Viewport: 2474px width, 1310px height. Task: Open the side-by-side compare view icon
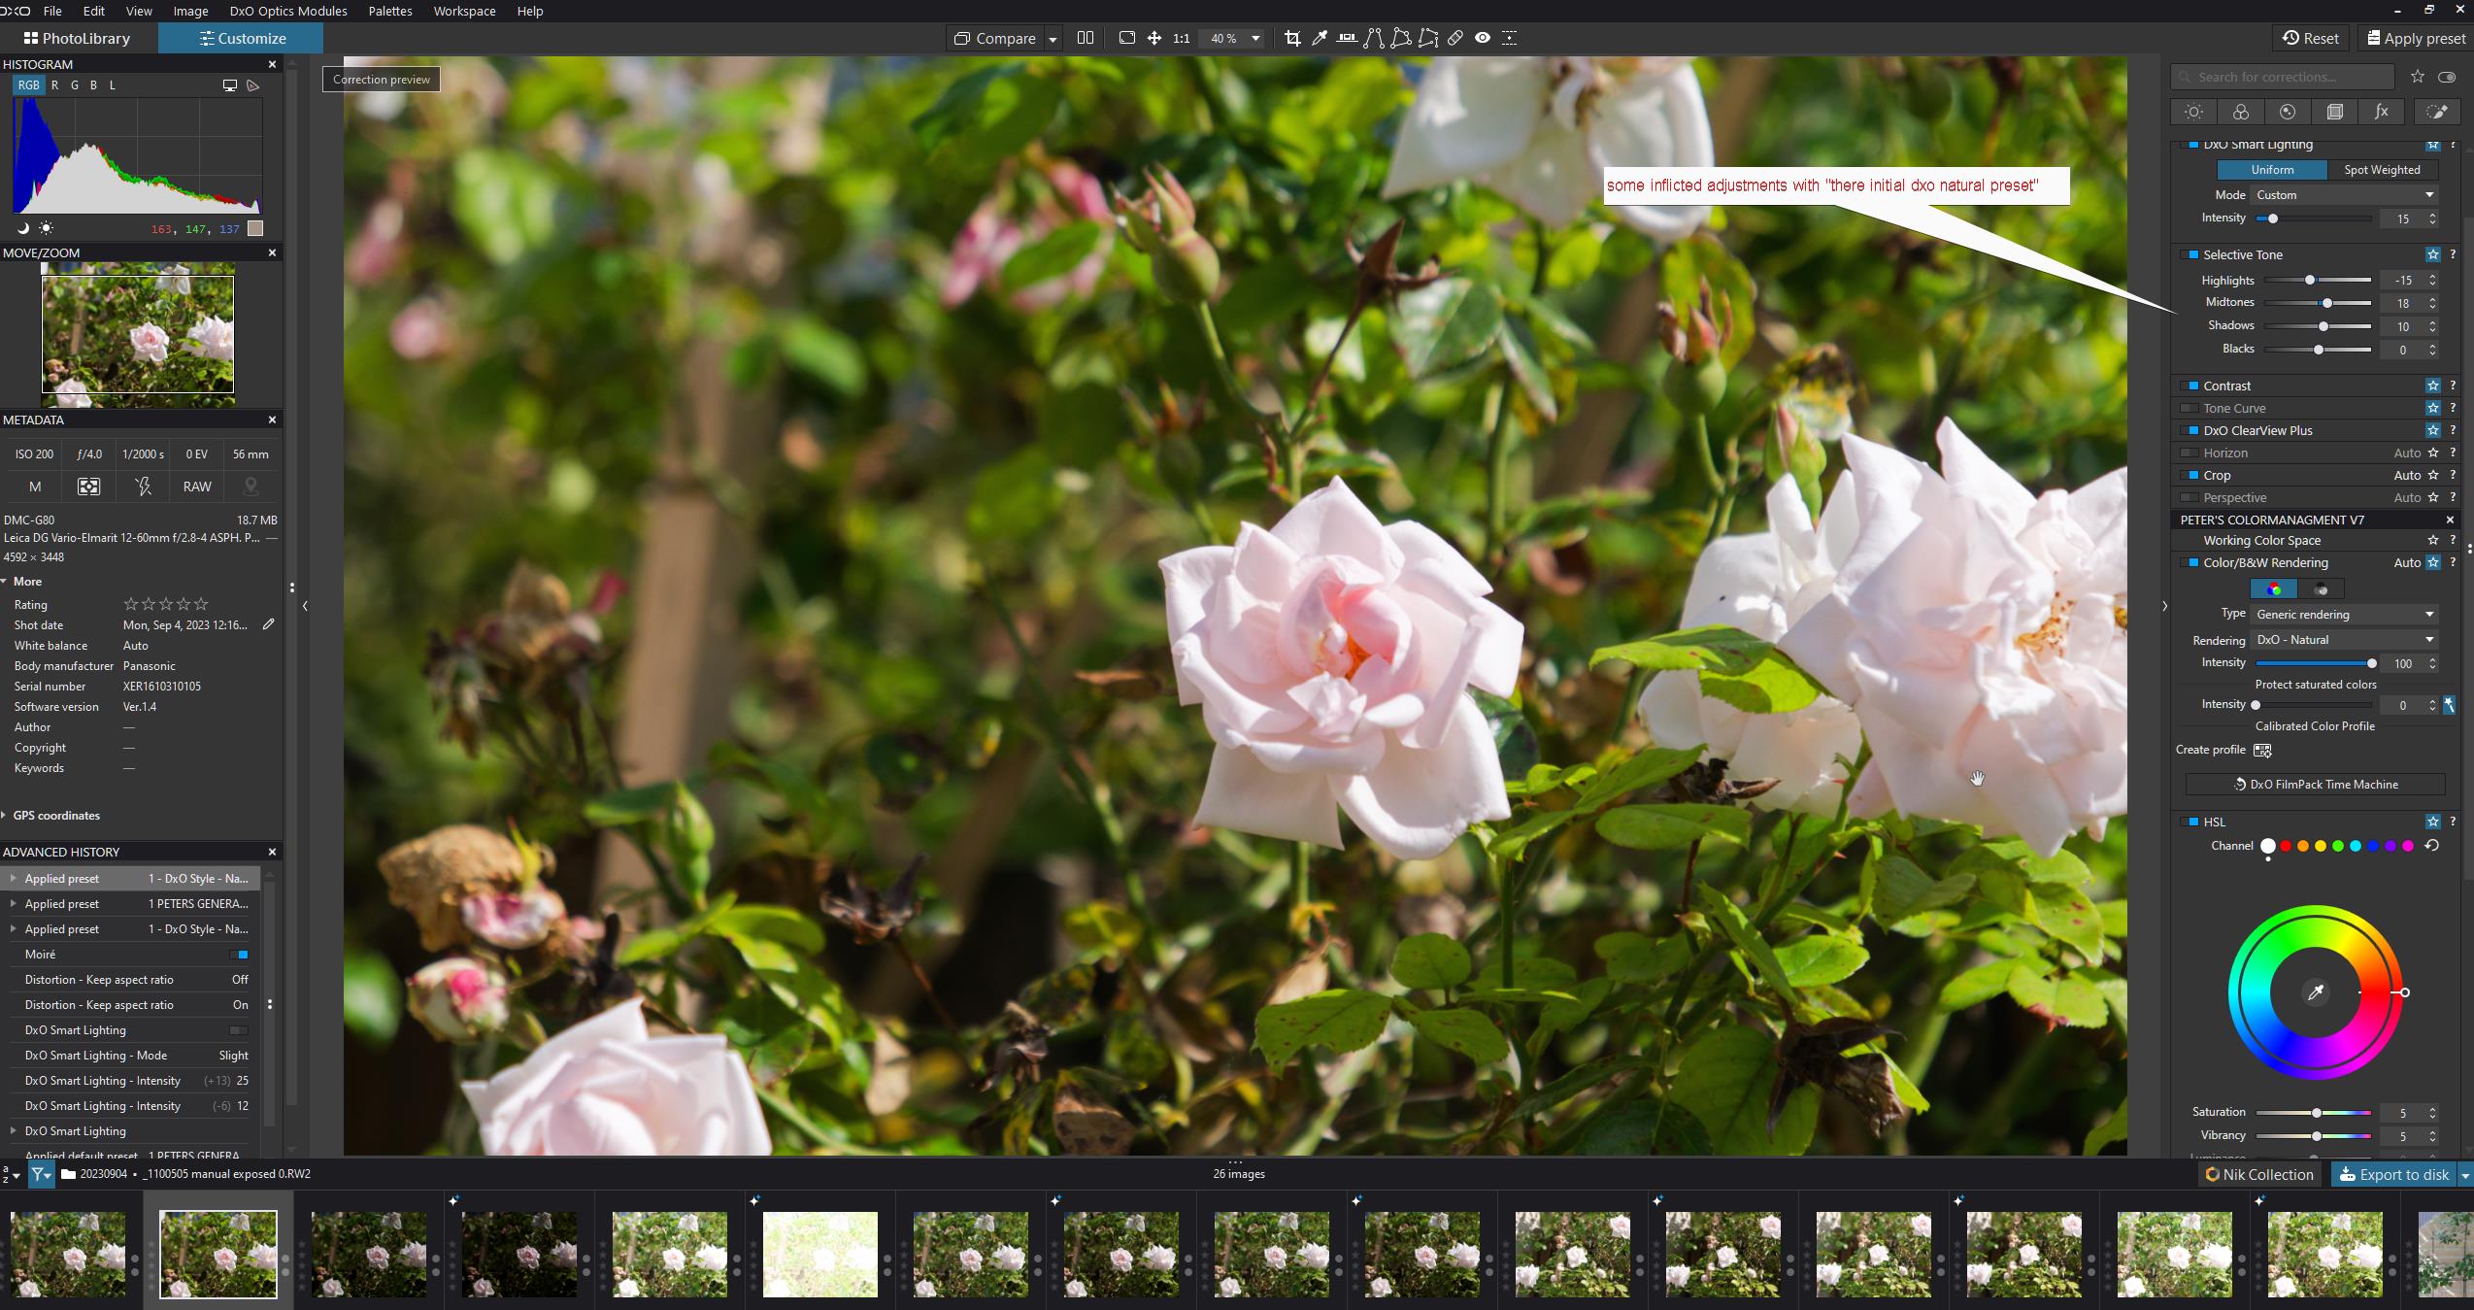click(x=1086, y=38)
